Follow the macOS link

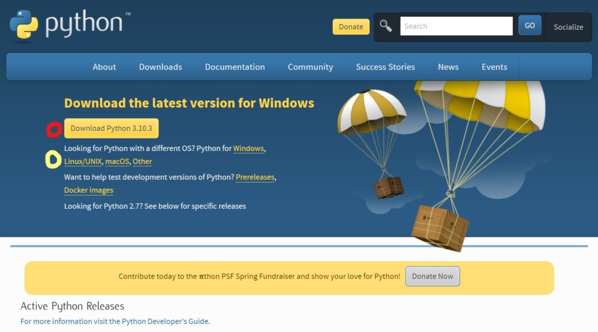(117, 162)
